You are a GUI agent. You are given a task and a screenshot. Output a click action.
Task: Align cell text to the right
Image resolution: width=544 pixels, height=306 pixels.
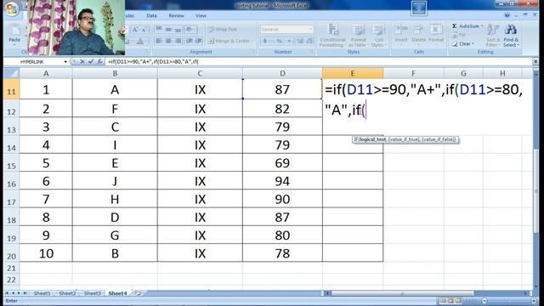(x=178, y=41)
